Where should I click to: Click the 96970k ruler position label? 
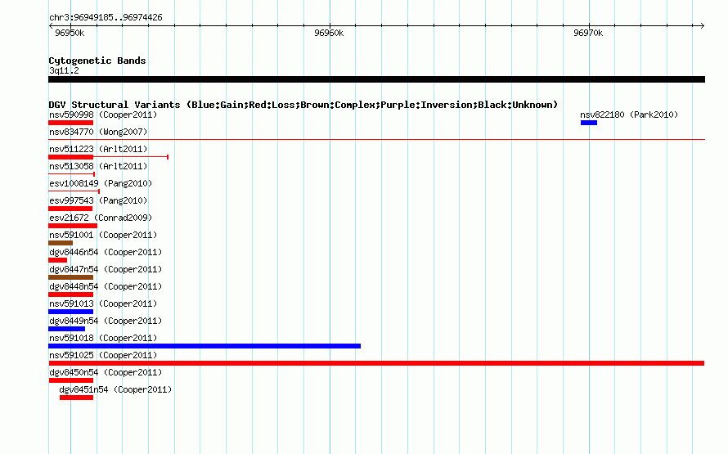click(x=588, y=33)
